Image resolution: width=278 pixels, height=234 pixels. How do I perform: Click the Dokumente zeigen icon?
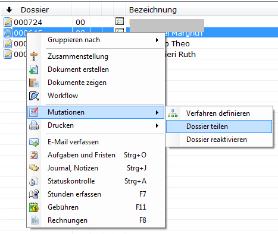tap(34, 83)
